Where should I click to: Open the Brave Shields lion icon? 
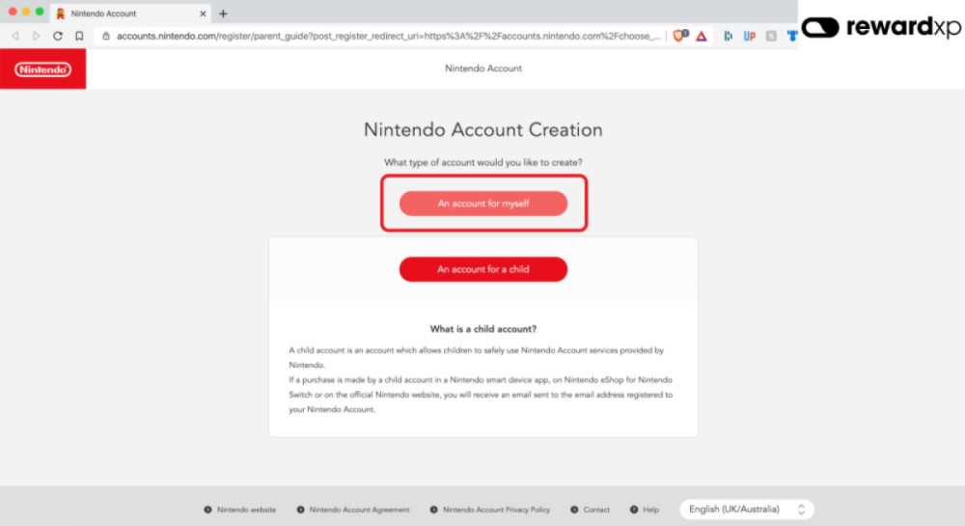(x=679, y=36)
